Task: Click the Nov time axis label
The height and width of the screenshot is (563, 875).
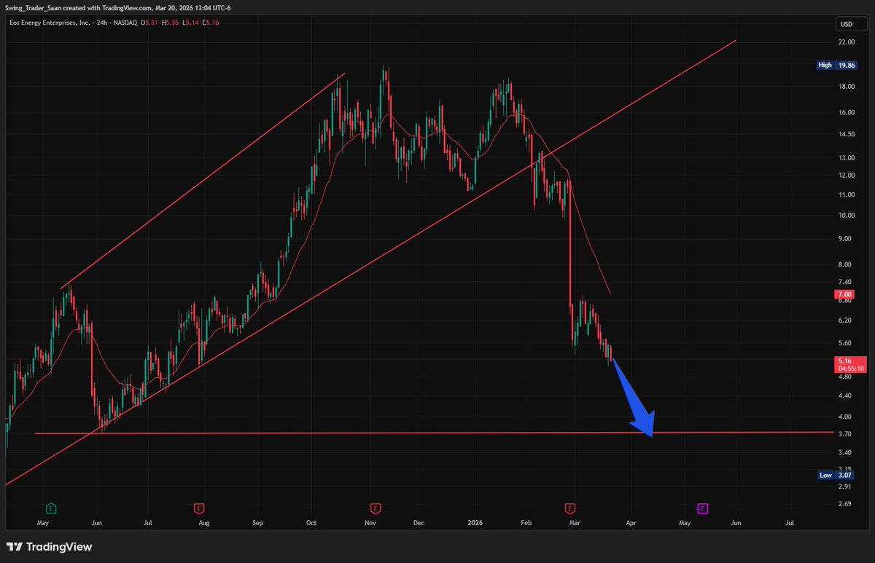Action: coord(370,523)
